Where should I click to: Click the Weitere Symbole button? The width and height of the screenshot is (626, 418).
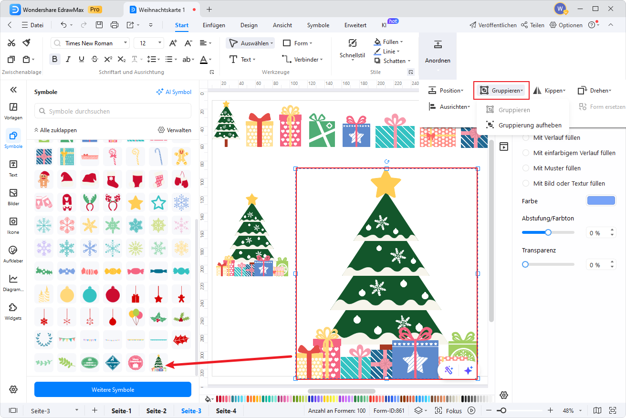click(x=113, y=390)
